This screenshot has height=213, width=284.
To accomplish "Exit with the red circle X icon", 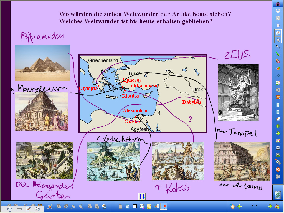I will (278, 169).
